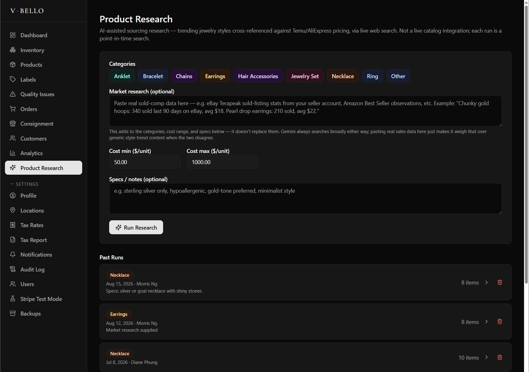
Task: Navigate to Analytics page
Action: click(43, 153)
